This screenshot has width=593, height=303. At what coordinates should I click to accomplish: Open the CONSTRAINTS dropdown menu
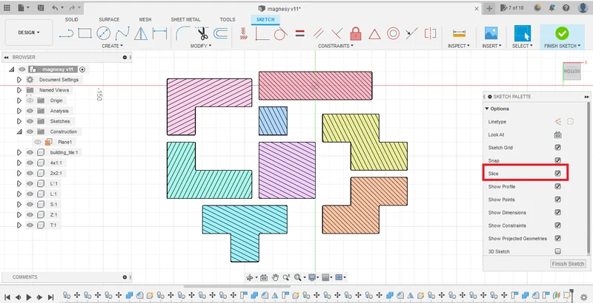336,46
